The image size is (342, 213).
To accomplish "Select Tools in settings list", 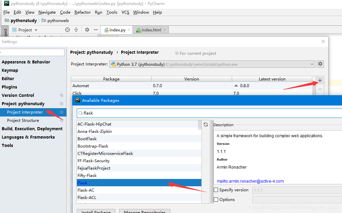I will (x=7, y=146).
